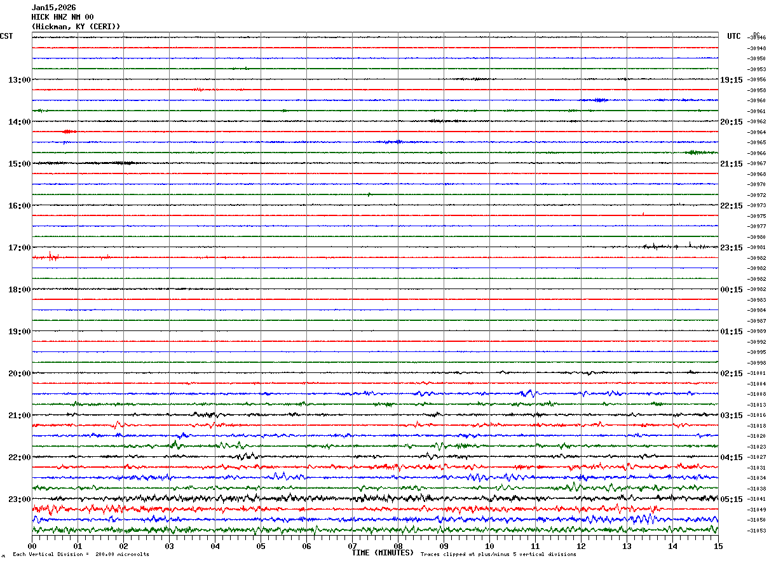Click the DC offset value "-30953"

[757, 69]
